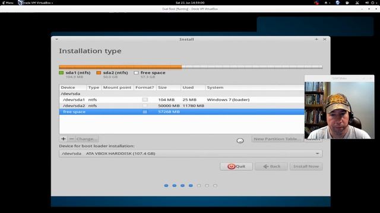380x213 pixels.
Task: Click the fourth blue progress dot
Action: 191,185
